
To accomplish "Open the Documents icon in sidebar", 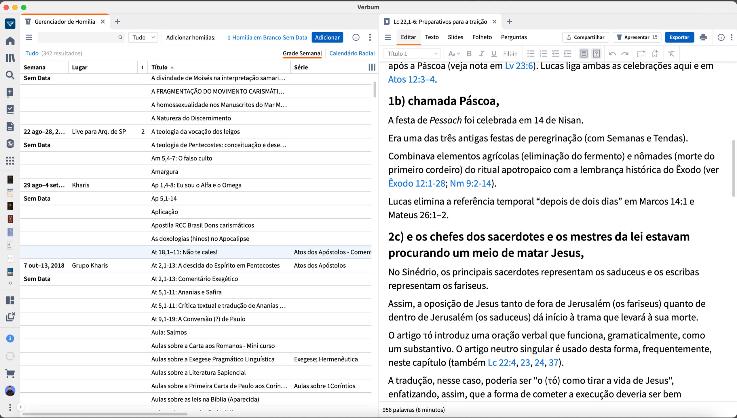I will 10,126.
